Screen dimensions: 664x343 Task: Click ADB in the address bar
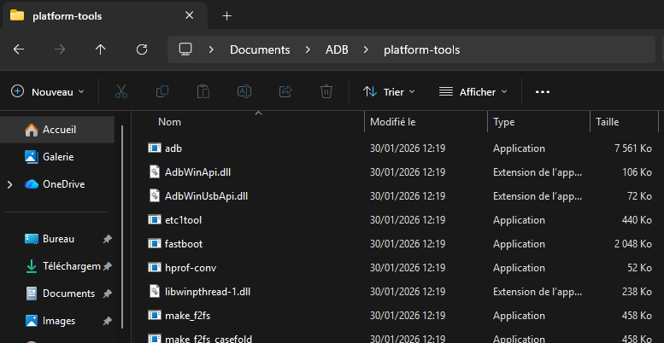click(x=337, y=49)
